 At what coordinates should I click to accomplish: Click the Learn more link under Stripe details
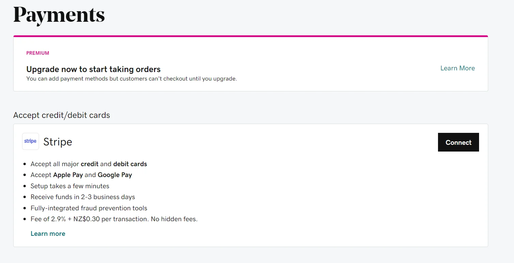[48, 233]
